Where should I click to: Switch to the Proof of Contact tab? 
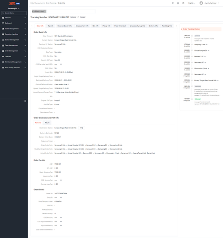click(x=120, y=26)
